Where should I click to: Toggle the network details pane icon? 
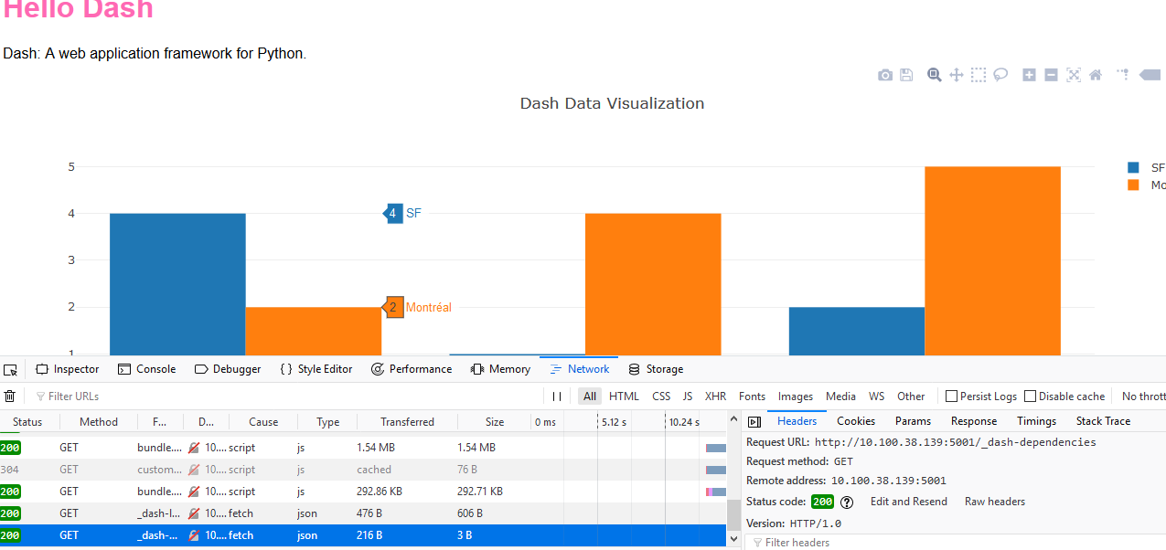754,421
